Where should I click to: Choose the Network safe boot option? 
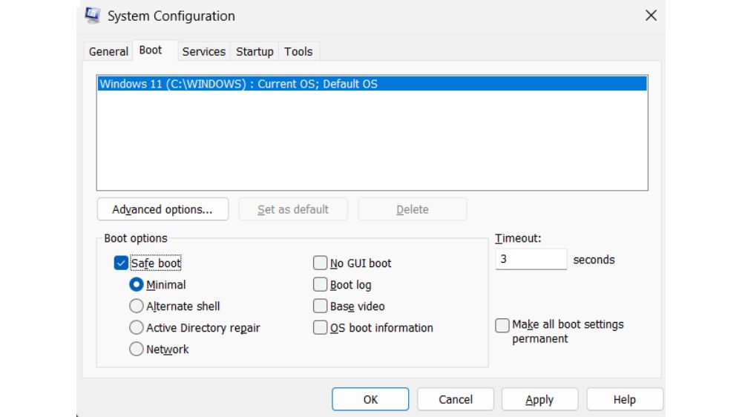pyautogui.click(x=137, y=349)
